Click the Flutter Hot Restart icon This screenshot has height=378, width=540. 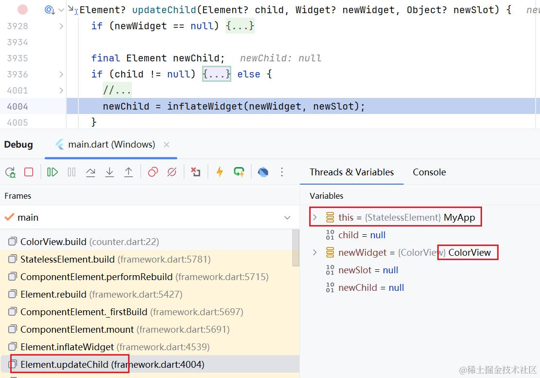tap(239, 172)
